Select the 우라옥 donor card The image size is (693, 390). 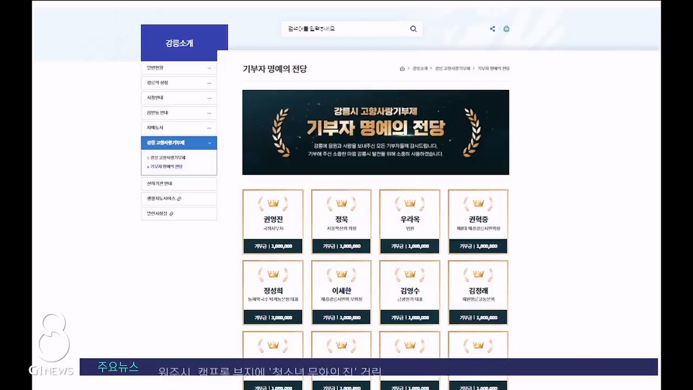pyautogui.click(x=409, y=222)
